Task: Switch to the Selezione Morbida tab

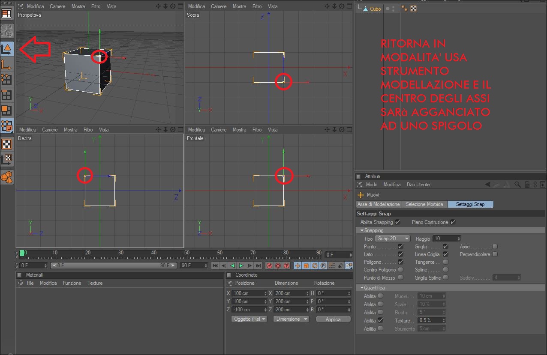Action: pyautogui.click(x=424, y=204)
